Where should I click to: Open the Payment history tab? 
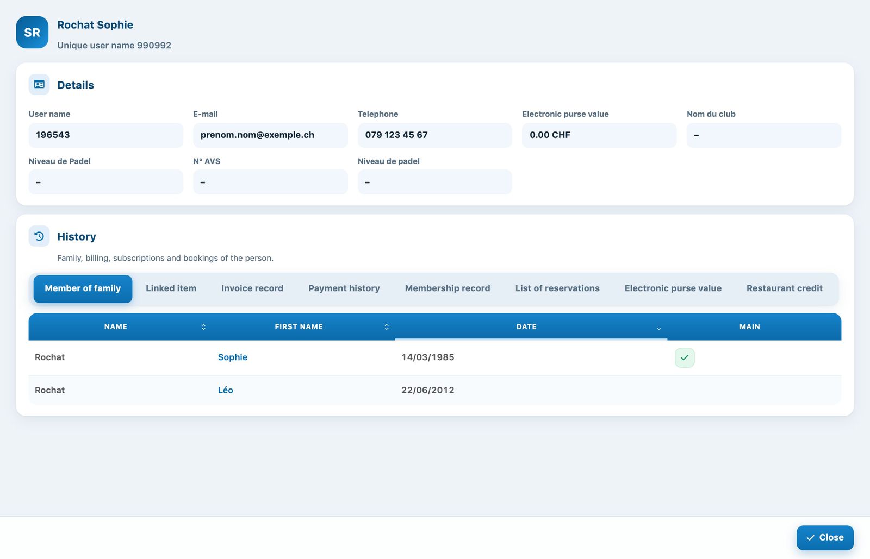tap(344, 288)
